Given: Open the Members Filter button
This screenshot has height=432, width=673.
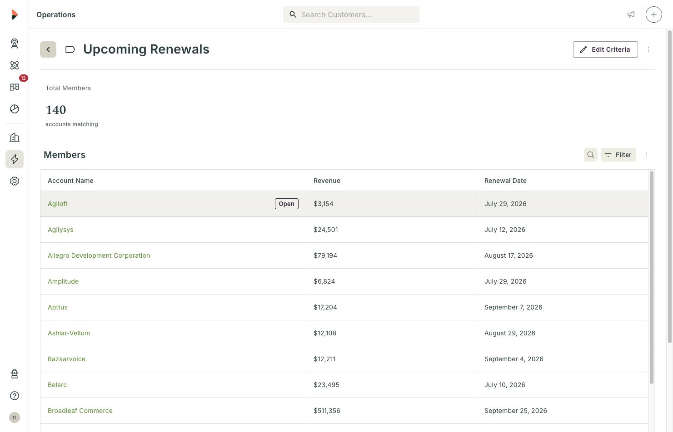Looking at the screenshot, I should coord(618,155).
